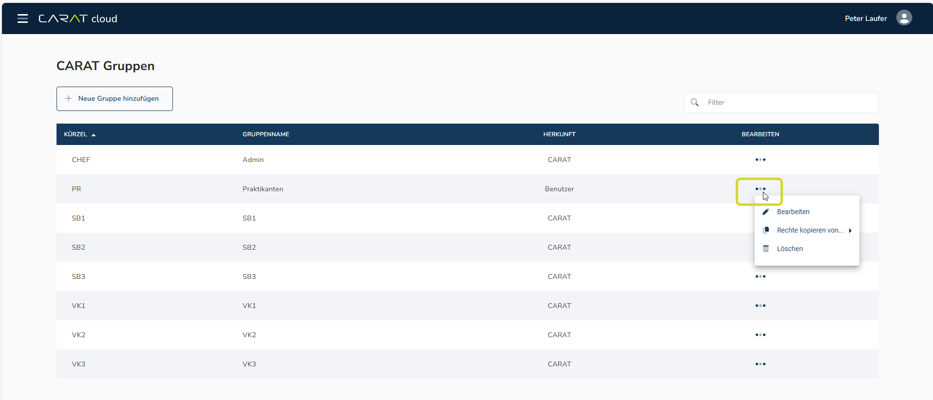Image resolution: width=933 pixels, height=400 pixels.
Task: Click the CARAT cloud logo
Action: click(78, 18)
